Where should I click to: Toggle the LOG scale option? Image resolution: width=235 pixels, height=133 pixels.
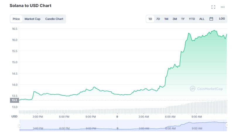tap(222, 19)
